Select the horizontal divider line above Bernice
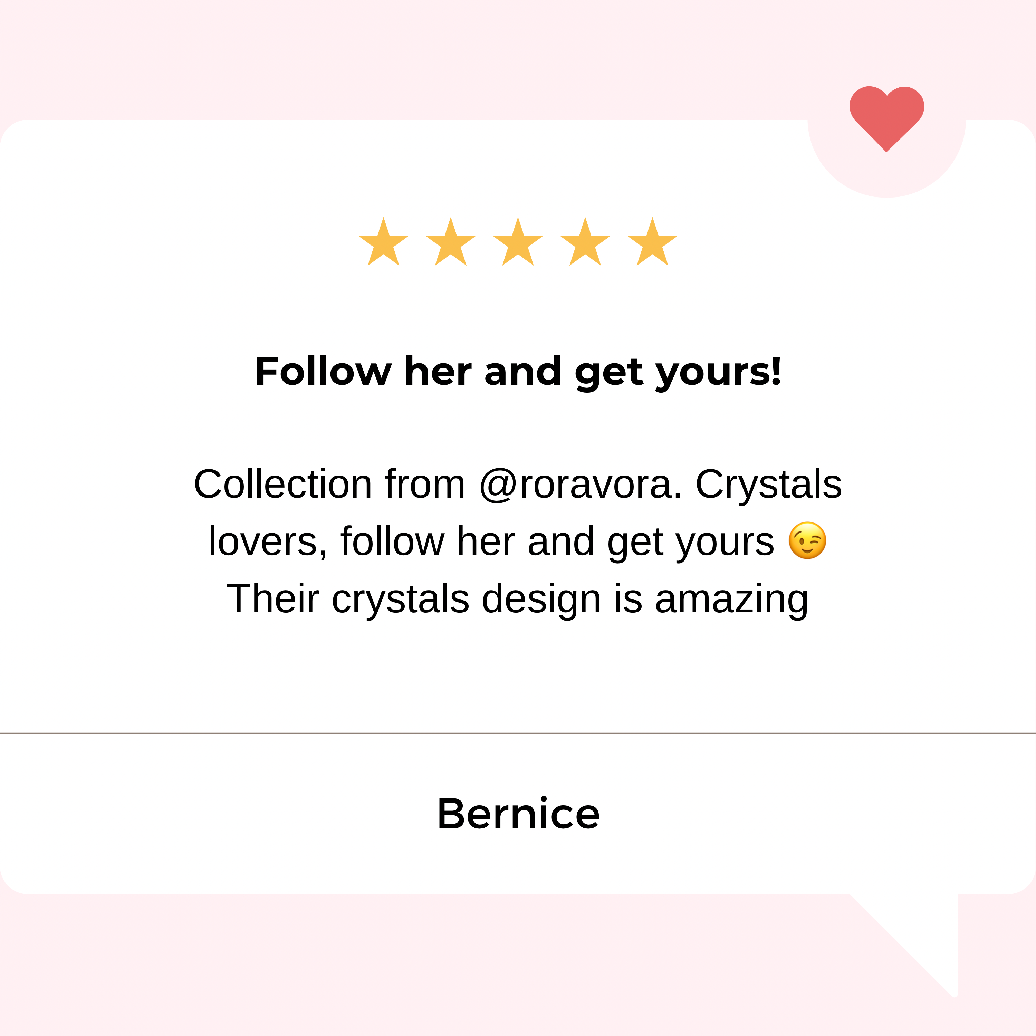Image resolution: width=1036 pixels, height=1036 pixels. tap(518, 733)
